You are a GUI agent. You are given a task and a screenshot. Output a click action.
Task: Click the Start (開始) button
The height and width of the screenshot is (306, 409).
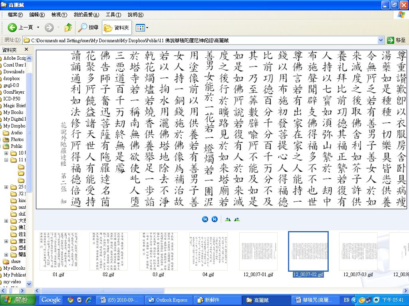(x=19, y=300)
